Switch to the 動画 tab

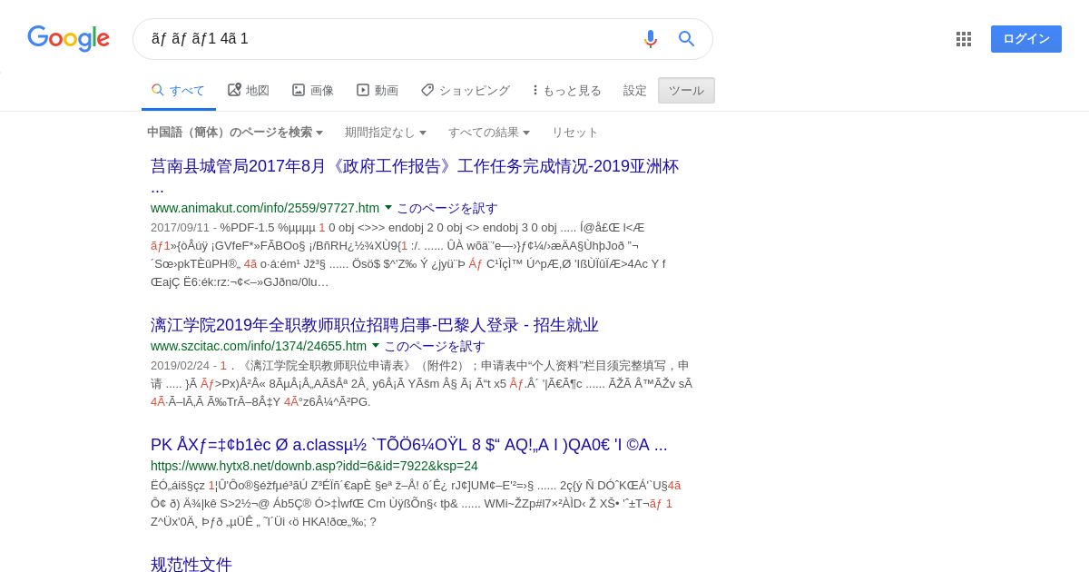pos(378,91)
